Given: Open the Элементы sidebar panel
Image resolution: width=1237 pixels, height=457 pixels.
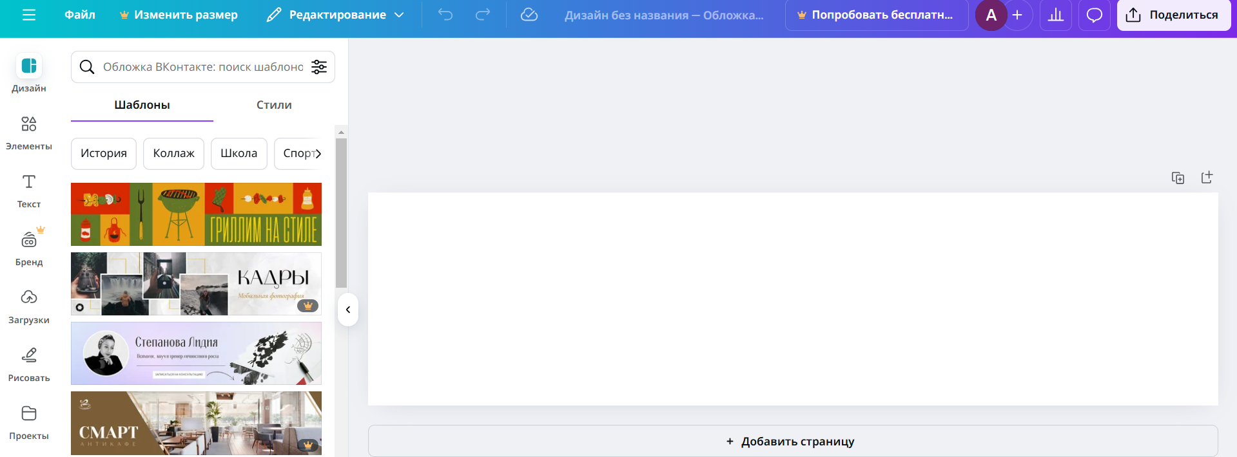Looking at the screenshot, I should [x=29, y=133].
